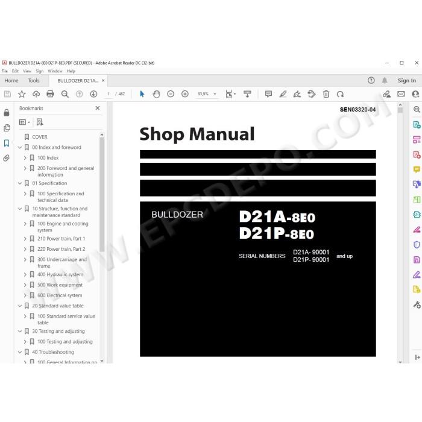
Task: Expand 210 Power train, Part 1
Action: (x=25, y=239)
